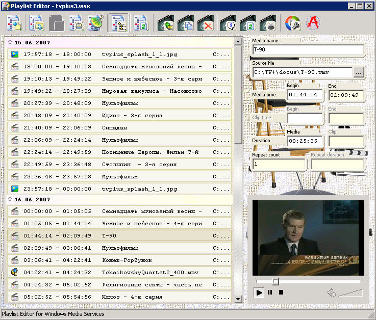This screenshot has height=320, width=376.
Task: Click the Repeat count field
Action: point(279,164)
